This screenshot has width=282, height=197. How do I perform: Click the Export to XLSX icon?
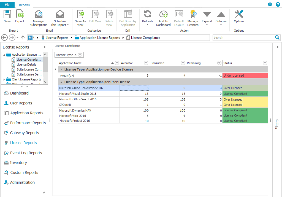click(x=20, y=14)
